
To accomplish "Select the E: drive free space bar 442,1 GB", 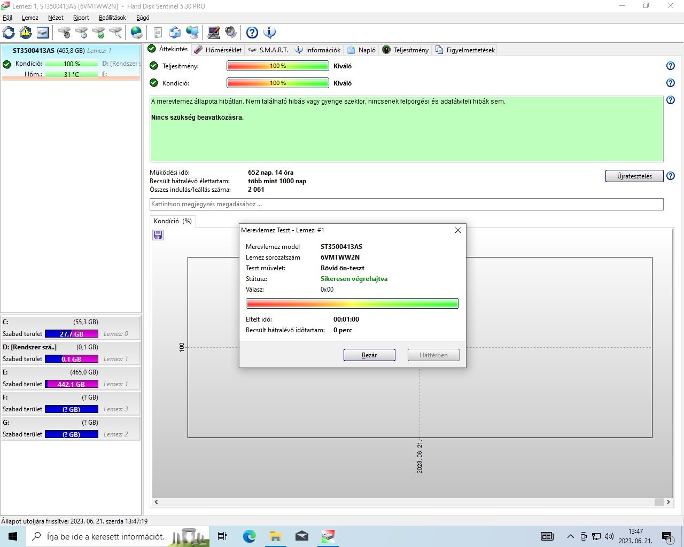I will click(72, 384).
